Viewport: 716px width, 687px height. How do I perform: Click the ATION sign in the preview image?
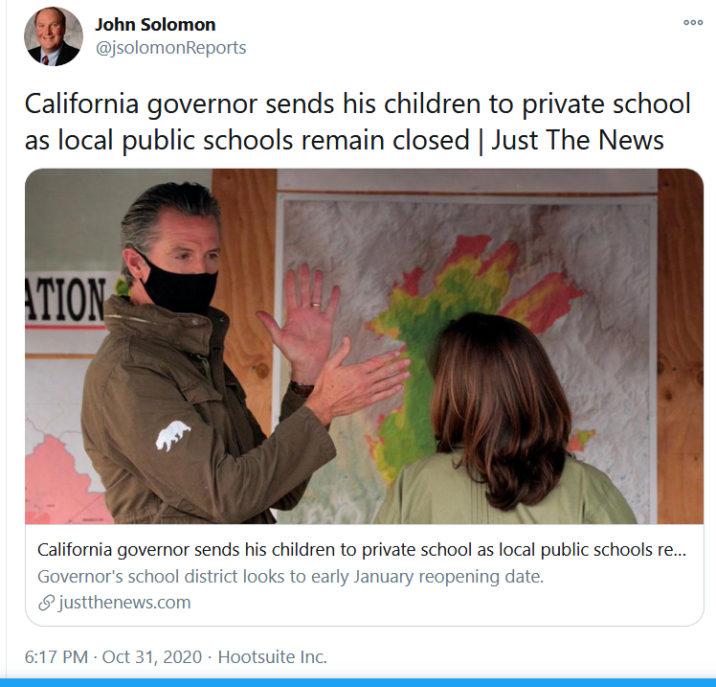coord(64,300)
